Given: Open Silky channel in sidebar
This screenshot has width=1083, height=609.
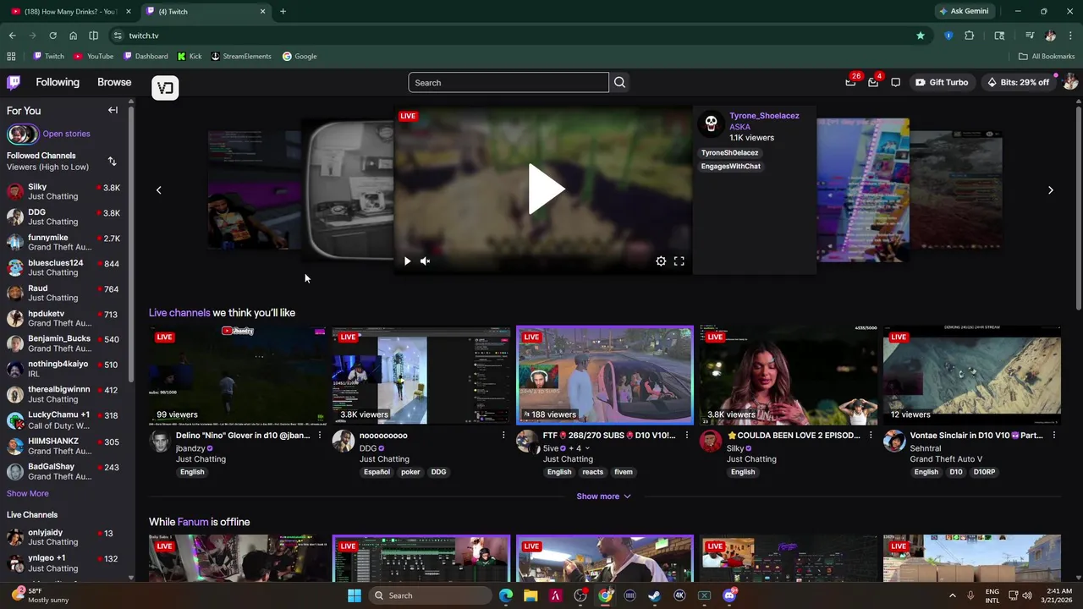Looking at the screenshot, I should pyautogui.click(x=64, y=191).
